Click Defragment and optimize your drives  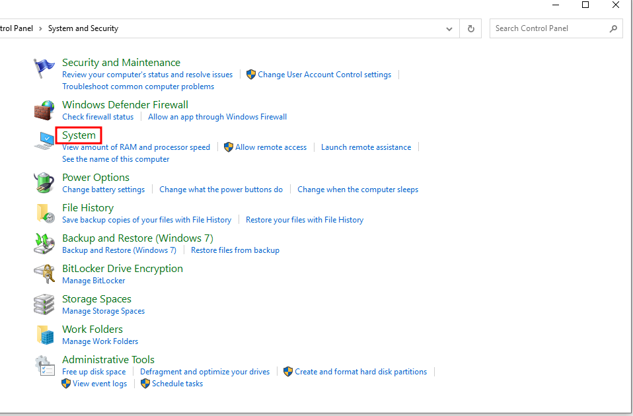coord(205,372)
